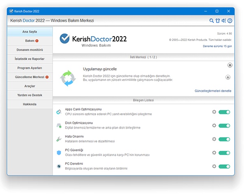Click the Apps Canlı Optimizasyonu icon

point(59,112)
